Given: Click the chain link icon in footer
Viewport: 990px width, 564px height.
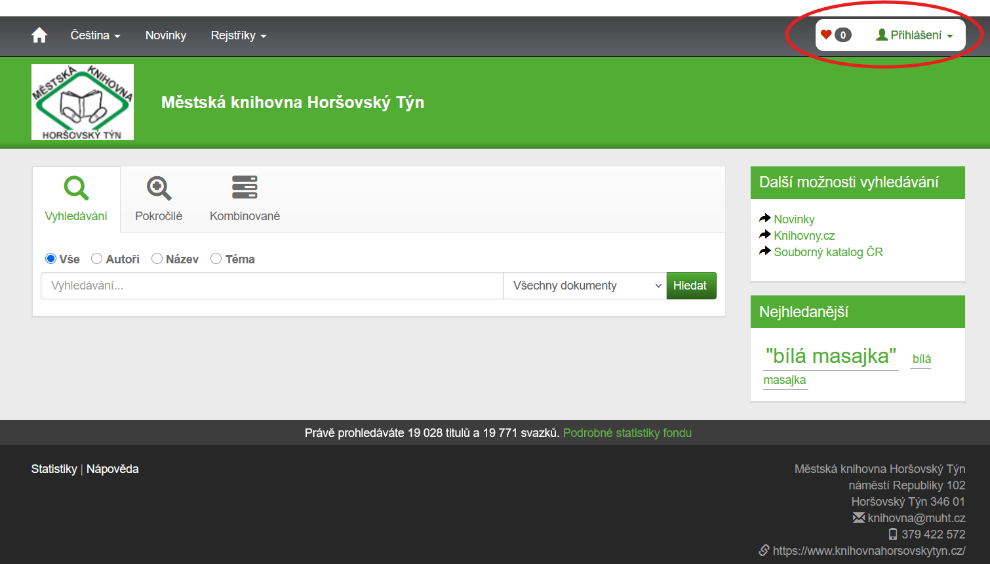Looking at the screenshot, I should click(764, 550).
